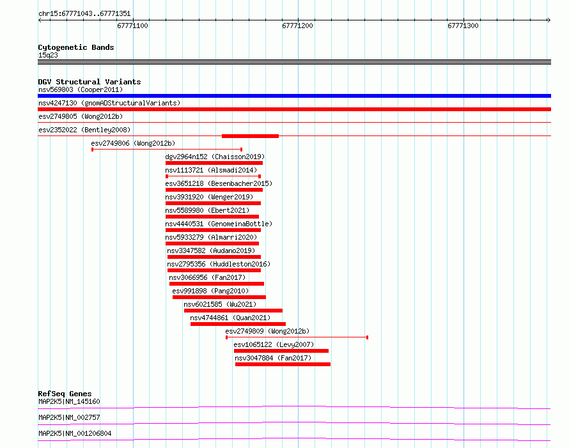Click the DGV Structural Variants track title
The image size is (569, 448).
(90, 82)
